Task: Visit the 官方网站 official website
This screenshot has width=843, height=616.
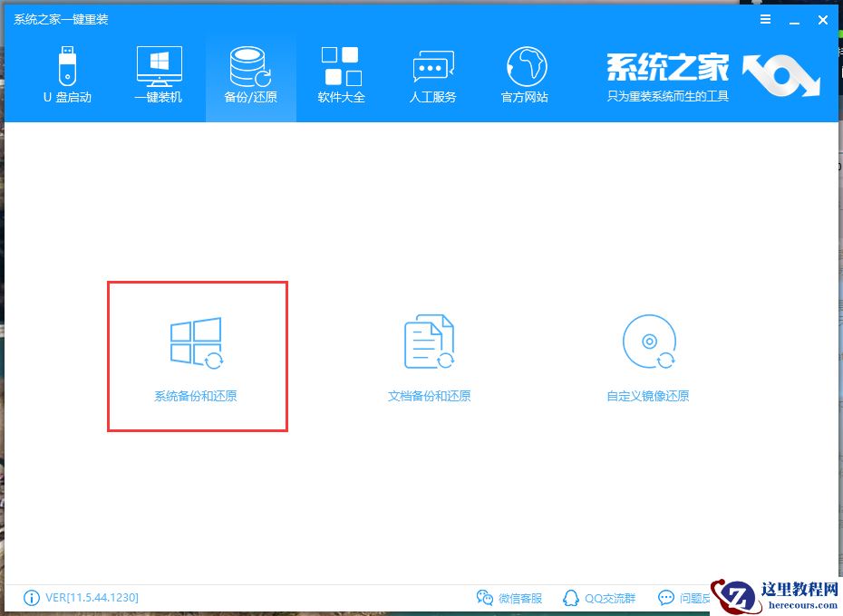Action: point(524,72)
